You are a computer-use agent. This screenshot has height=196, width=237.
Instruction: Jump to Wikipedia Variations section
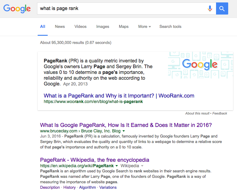pyautogui.click(x=108, y=188)
